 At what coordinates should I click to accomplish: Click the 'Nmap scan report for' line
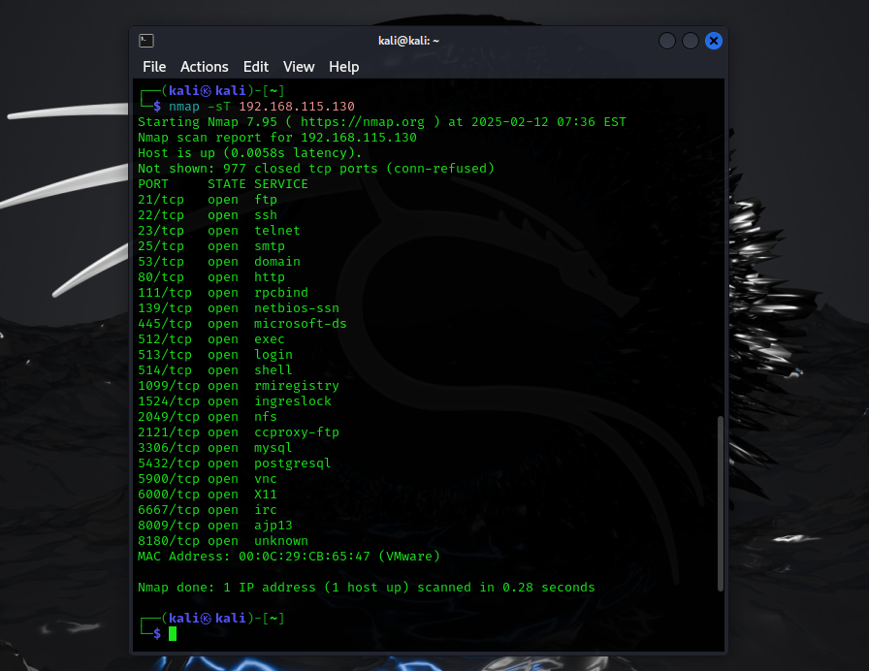pos(277,138)
